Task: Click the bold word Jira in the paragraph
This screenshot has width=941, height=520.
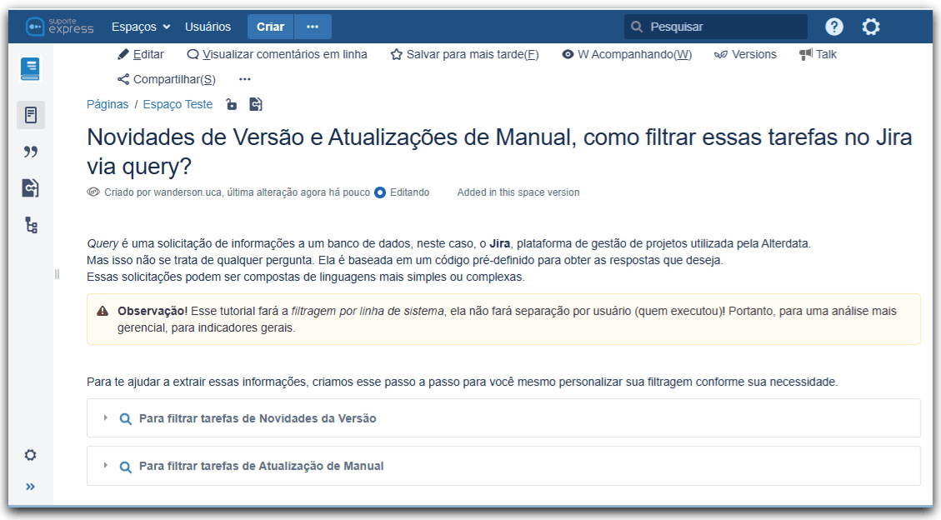Action: [500, 243]
